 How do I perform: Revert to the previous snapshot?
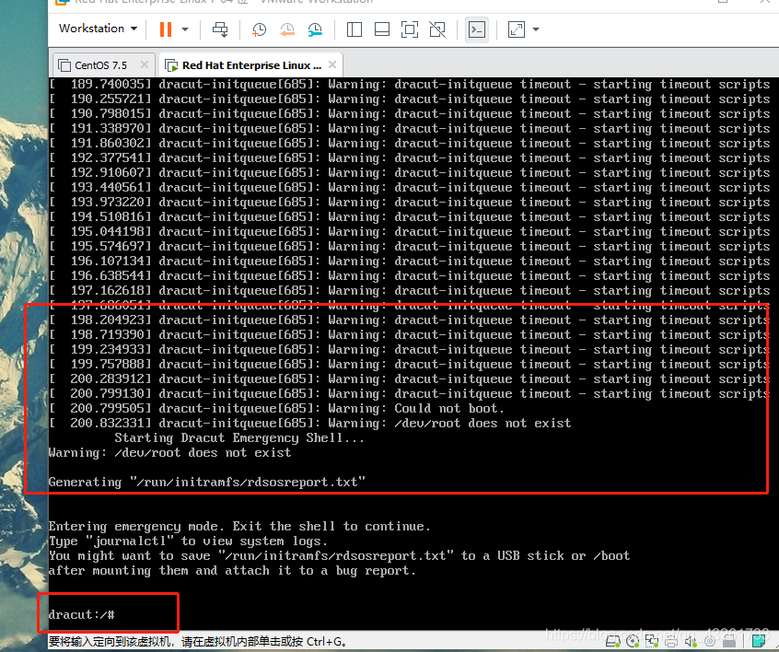point(287,29)
